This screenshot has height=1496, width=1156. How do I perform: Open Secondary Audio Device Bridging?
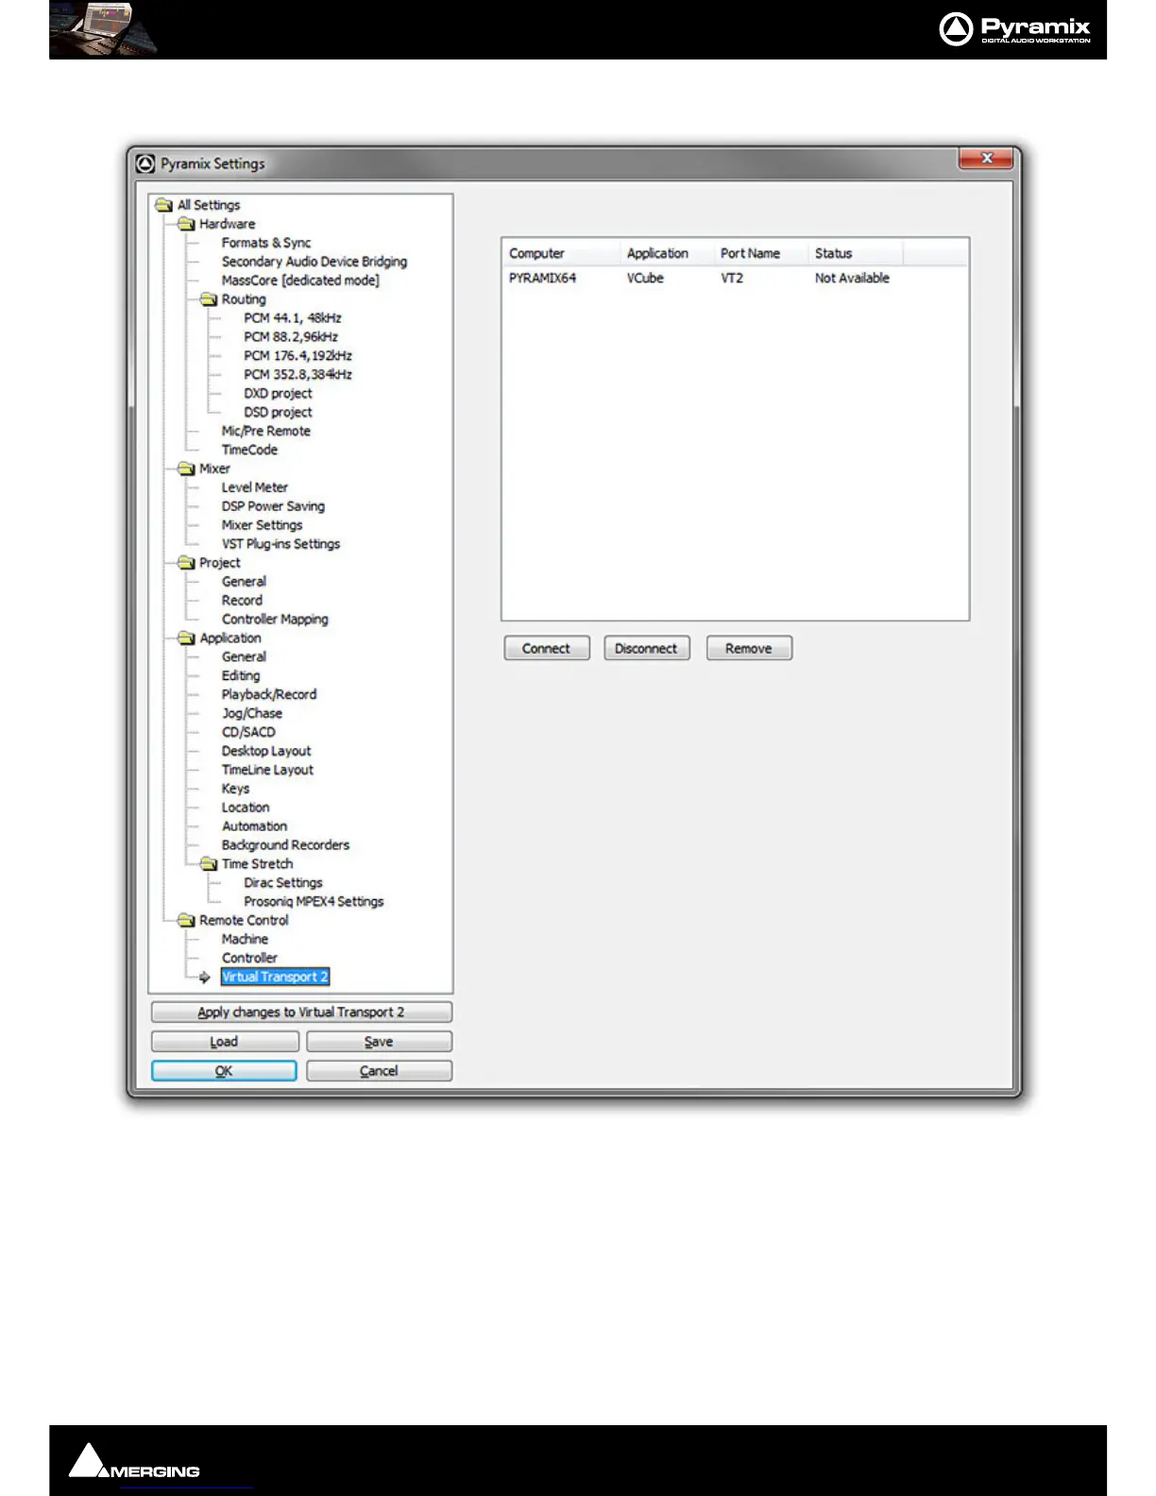coord(314,262)
